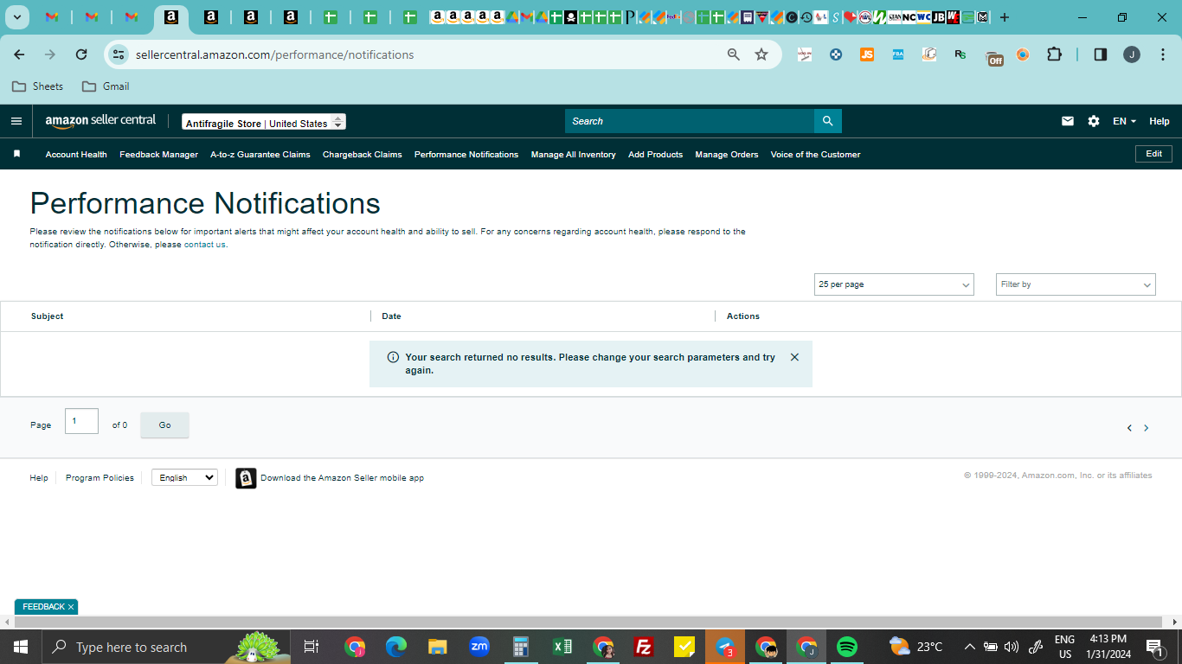Click the browser address bar URL
This screenshot has width=1182, height=664.
point(275,54)
